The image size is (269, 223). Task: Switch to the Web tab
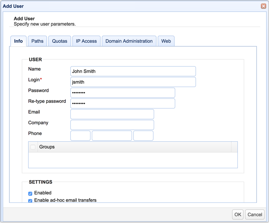coord(166,41)
